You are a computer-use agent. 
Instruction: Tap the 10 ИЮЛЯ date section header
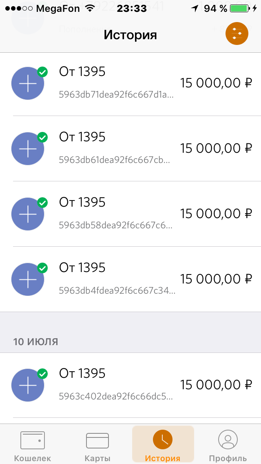(35, 341)
